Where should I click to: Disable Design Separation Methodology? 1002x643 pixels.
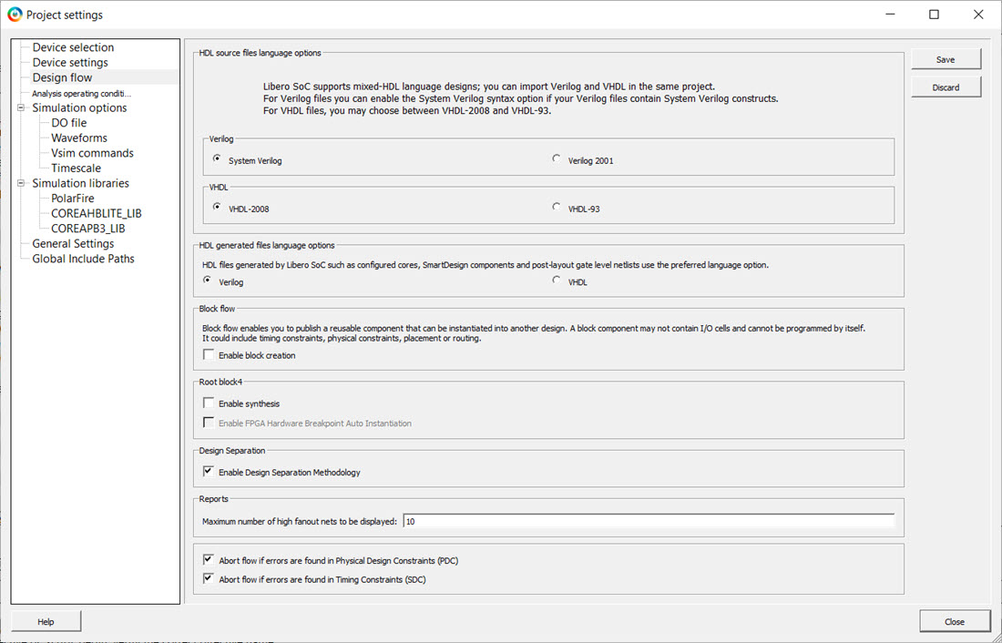(x=210, y=472)
